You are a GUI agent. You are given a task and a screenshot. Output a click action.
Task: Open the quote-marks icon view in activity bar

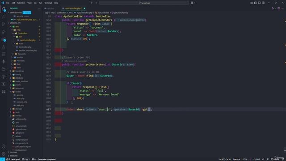pos(4,92)
